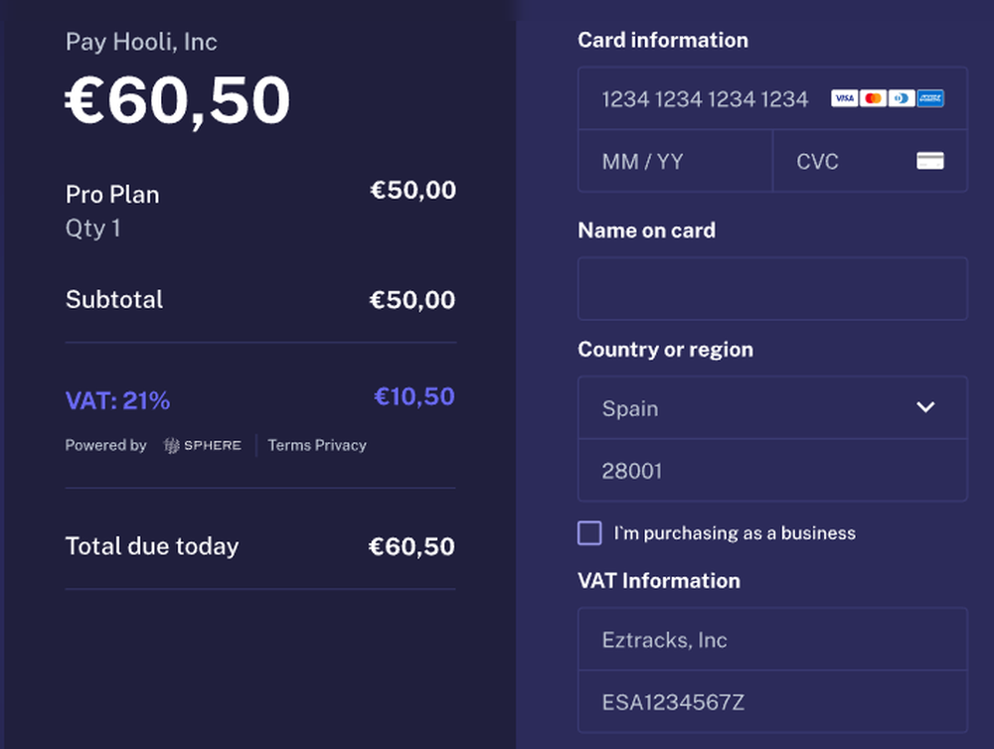Open the Terms link
The image size is (994, 749).
(289, 445)
